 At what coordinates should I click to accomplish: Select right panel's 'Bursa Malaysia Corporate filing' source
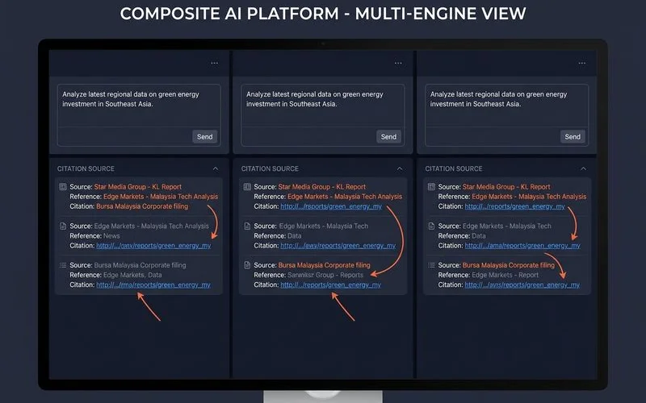point(509,265)
